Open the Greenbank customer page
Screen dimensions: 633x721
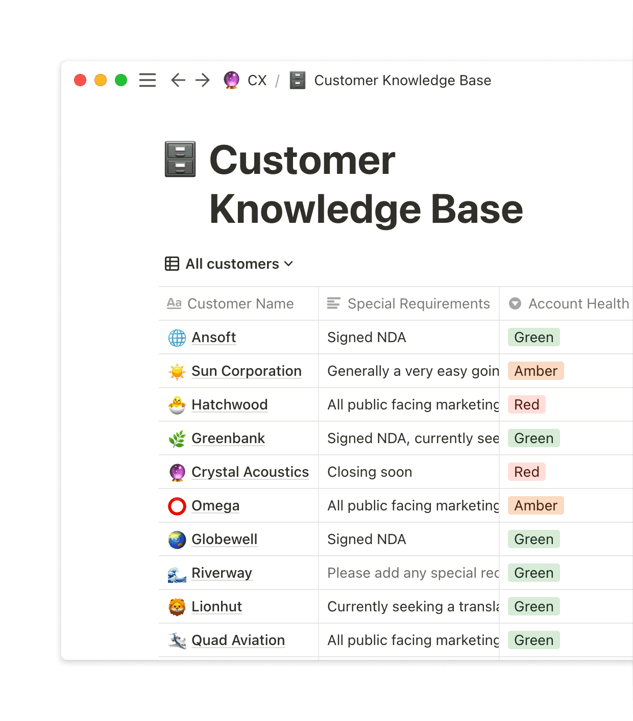coord(228,438)
